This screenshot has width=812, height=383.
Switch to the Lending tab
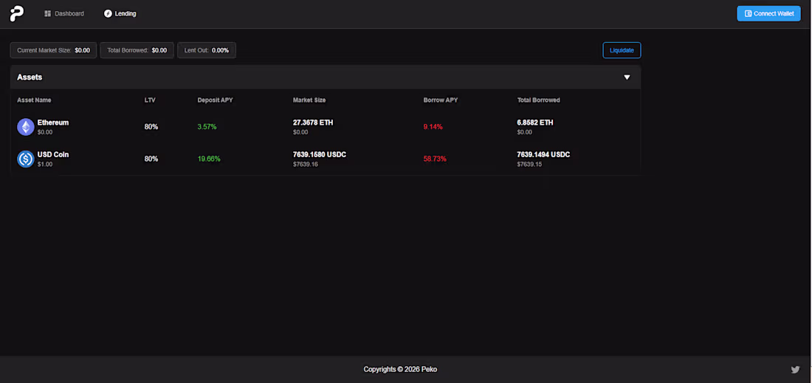(120, 13)
